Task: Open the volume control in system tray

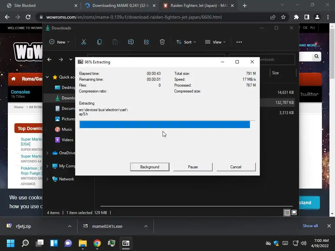Action: click(x=303, y=243)
